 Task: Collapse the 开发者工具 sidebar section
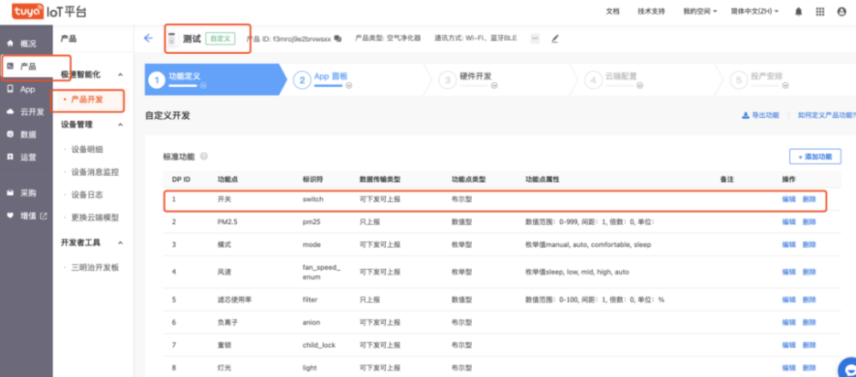120,243
